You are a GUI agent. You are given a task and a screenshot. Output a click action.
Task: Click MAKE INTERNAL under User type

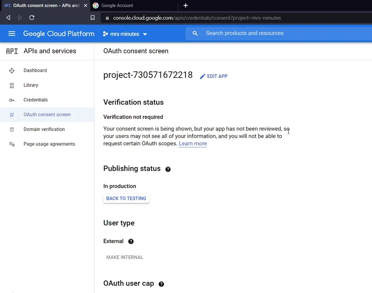pos(125,257)
